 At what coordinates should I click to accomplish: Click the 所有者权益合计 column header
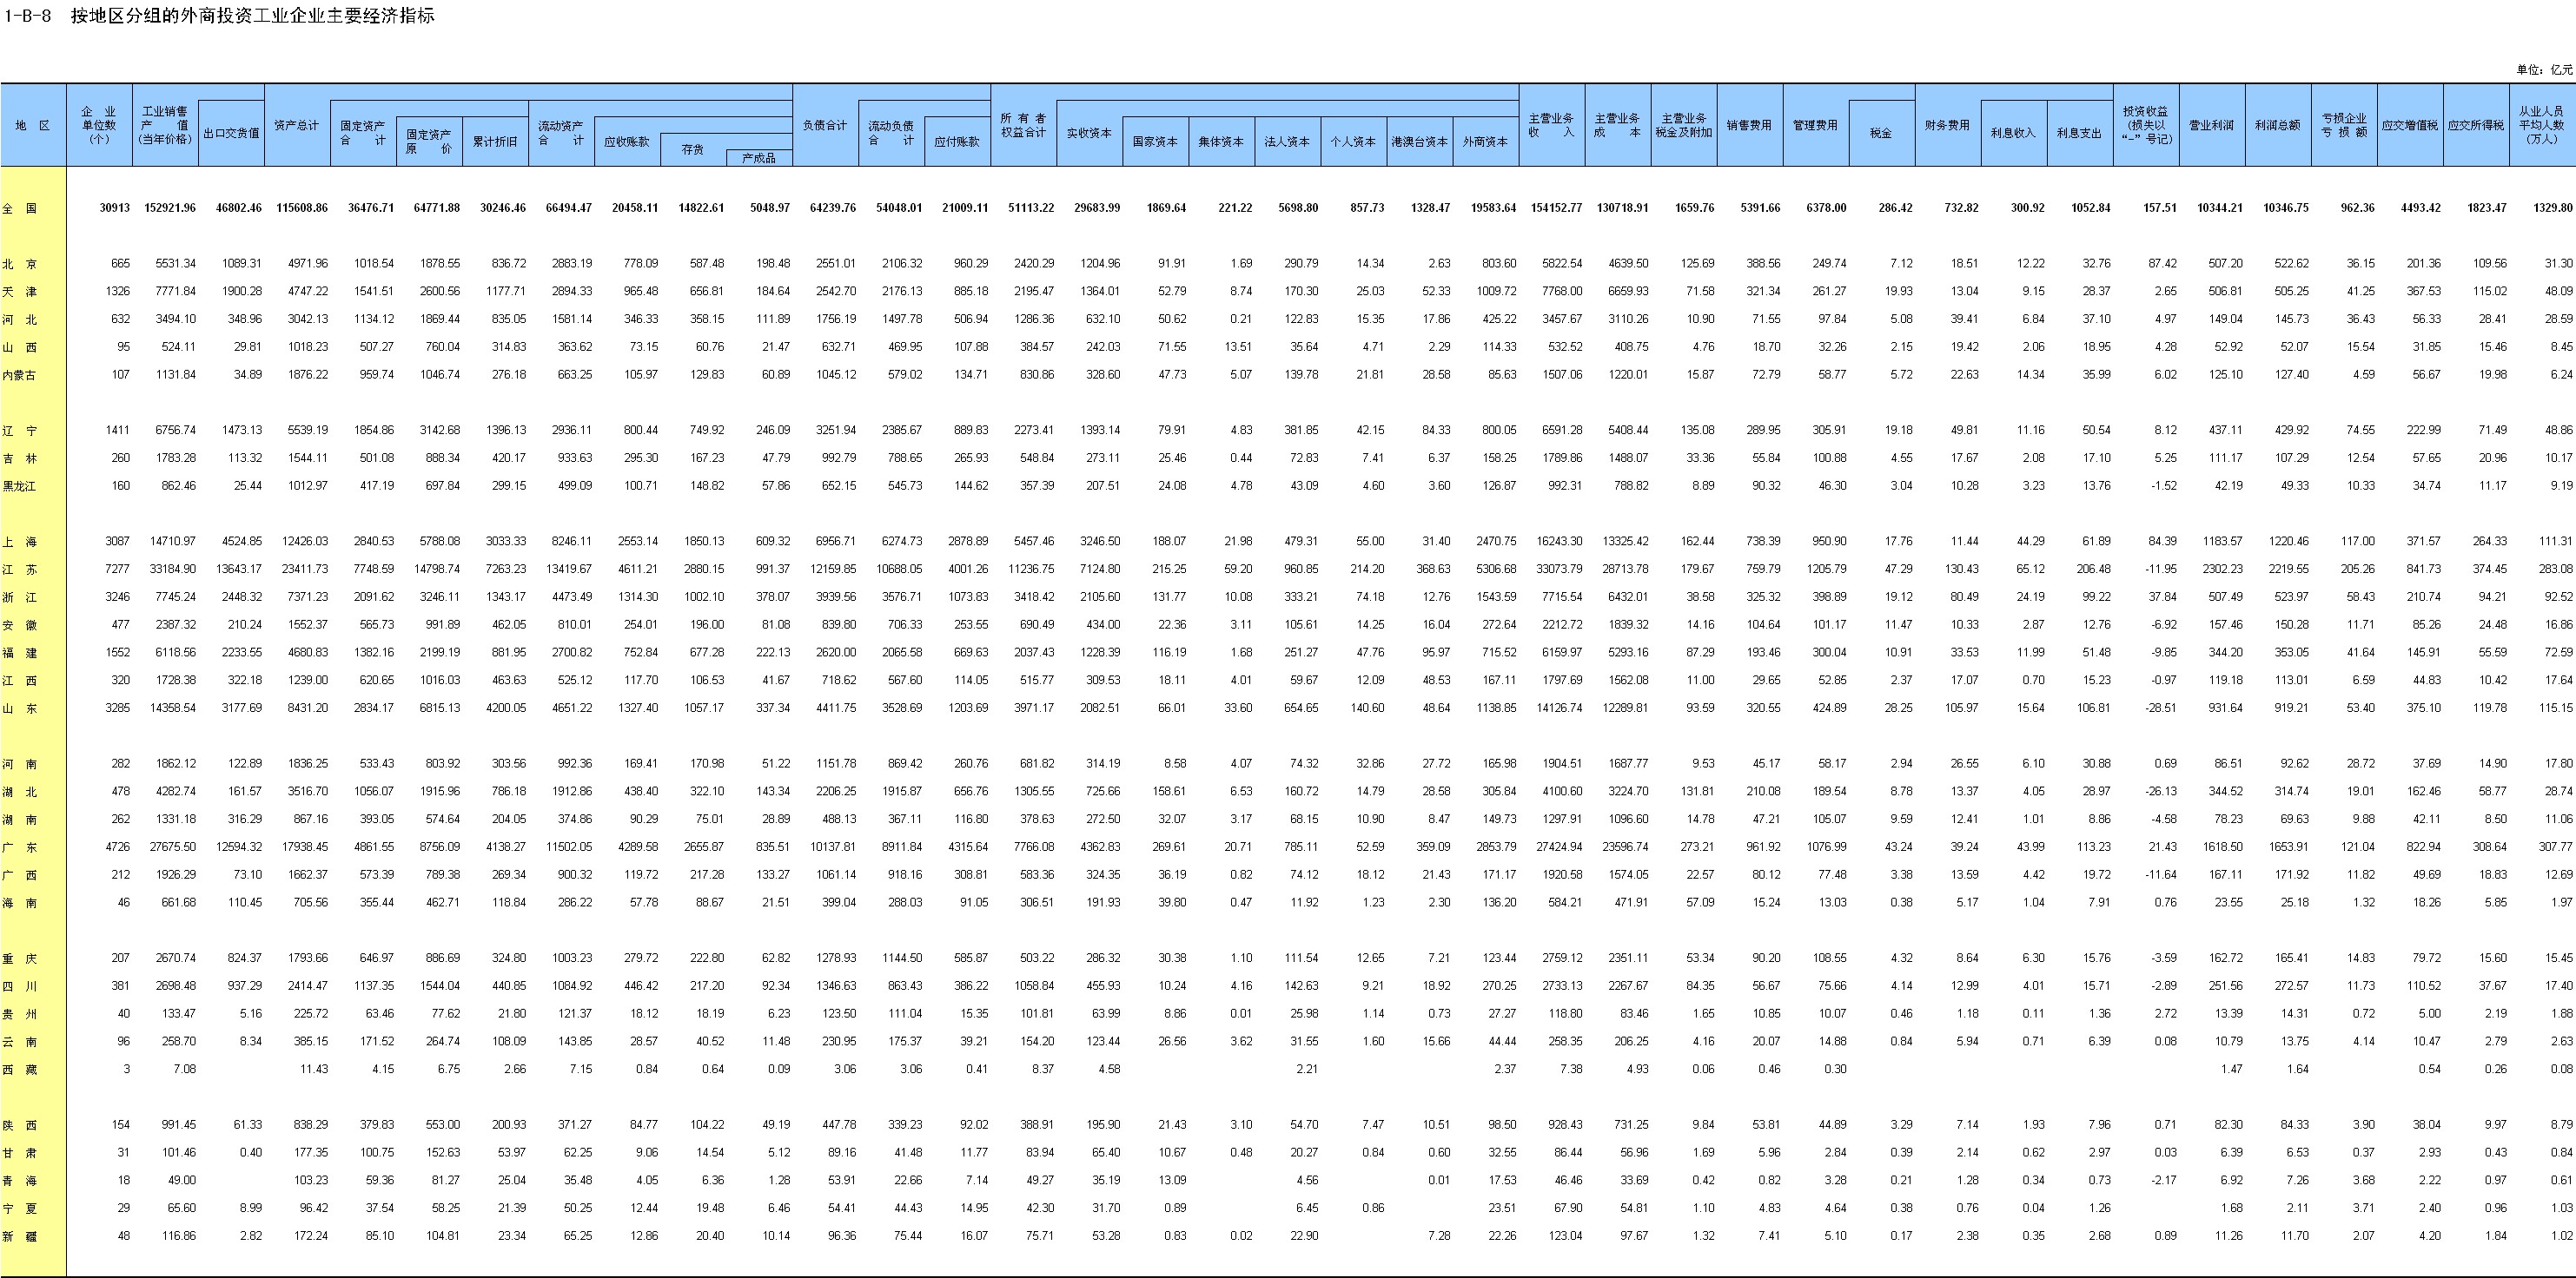coord(1023,125)
